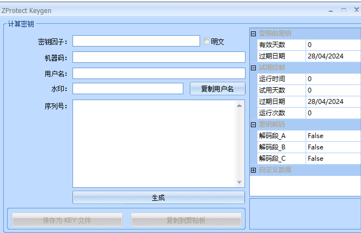
Task: Select the 解码段_B False value
Action: tap(333, 147)
